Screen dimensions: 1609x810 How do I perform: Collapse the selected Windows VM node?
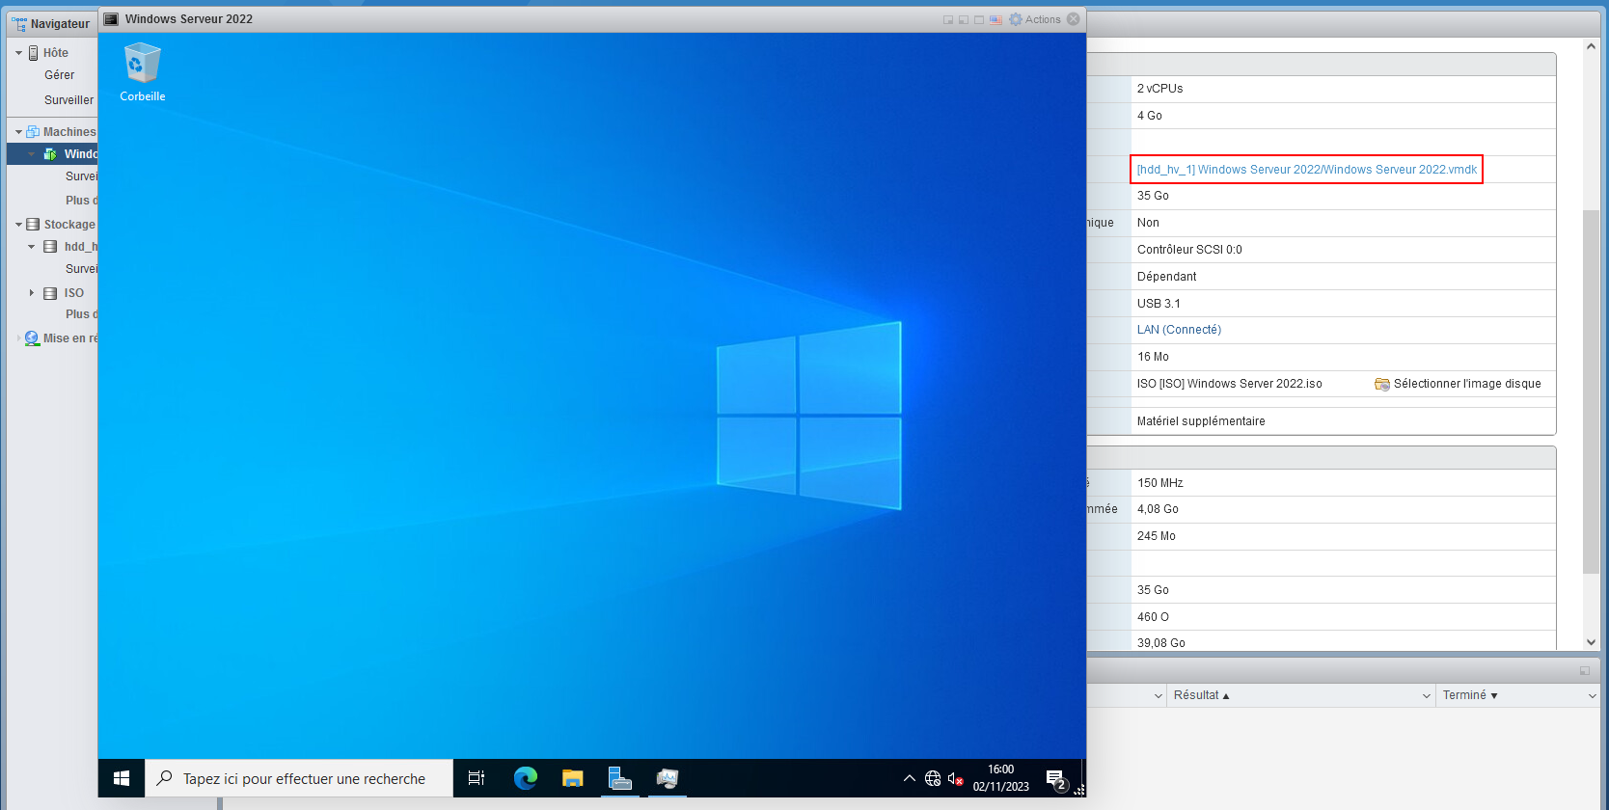tap(31, 154)
